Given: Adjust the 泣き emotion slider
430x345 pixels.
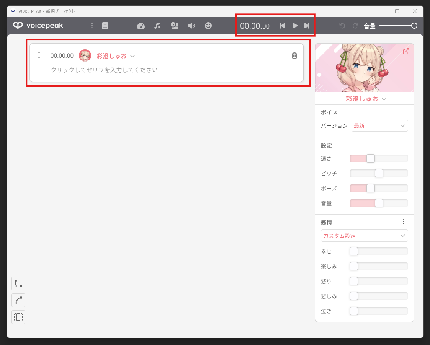Looking at the screenshot, I should point(379,311).
